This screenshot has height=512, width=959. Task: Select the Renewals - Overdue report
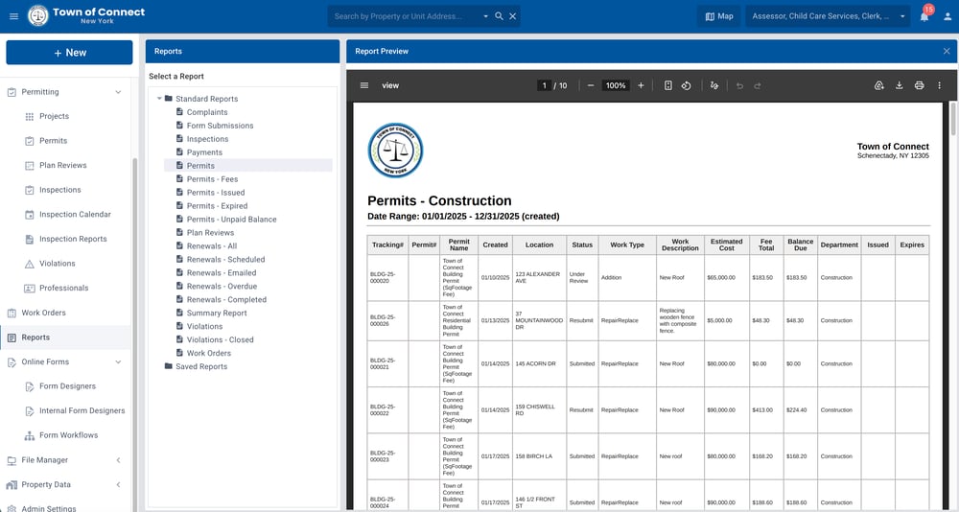(x=222, y=287)
